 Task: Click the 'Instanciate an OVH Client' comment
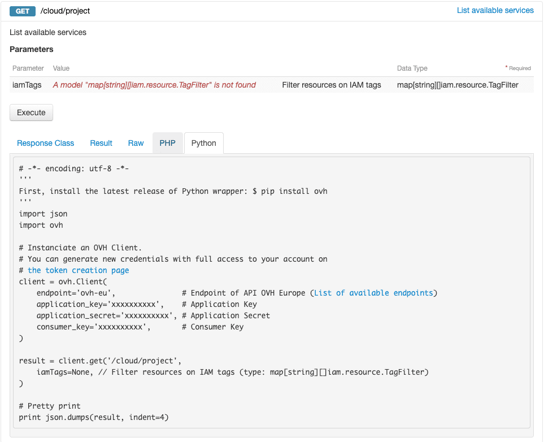pos(80,248)
